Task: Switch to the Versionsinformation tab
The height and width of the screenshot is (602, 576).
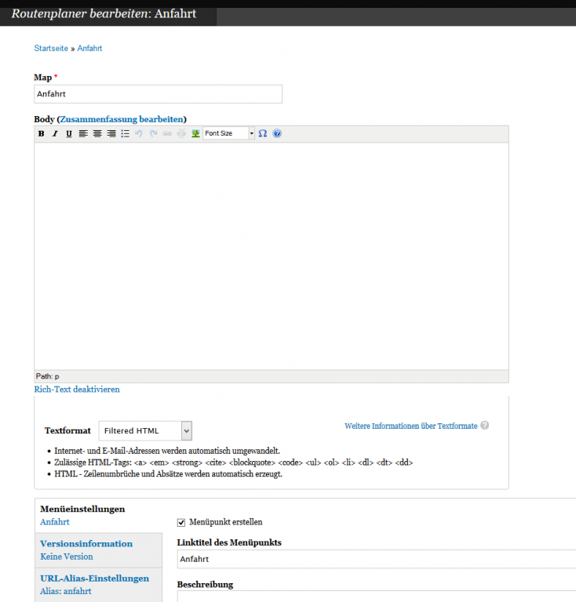Action: (86, 543)
